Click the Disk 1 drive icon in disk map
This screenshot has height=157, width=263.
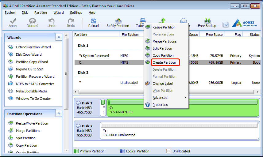[78, 103]
